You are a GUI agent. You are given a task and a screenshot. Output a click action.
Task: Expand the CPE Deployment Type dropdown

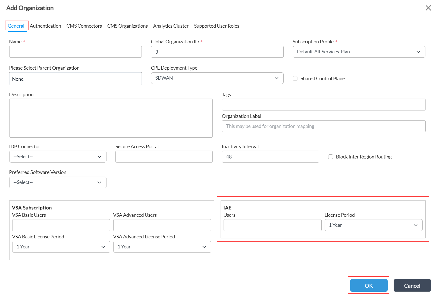pyautogui.click(x=217, y=78)
